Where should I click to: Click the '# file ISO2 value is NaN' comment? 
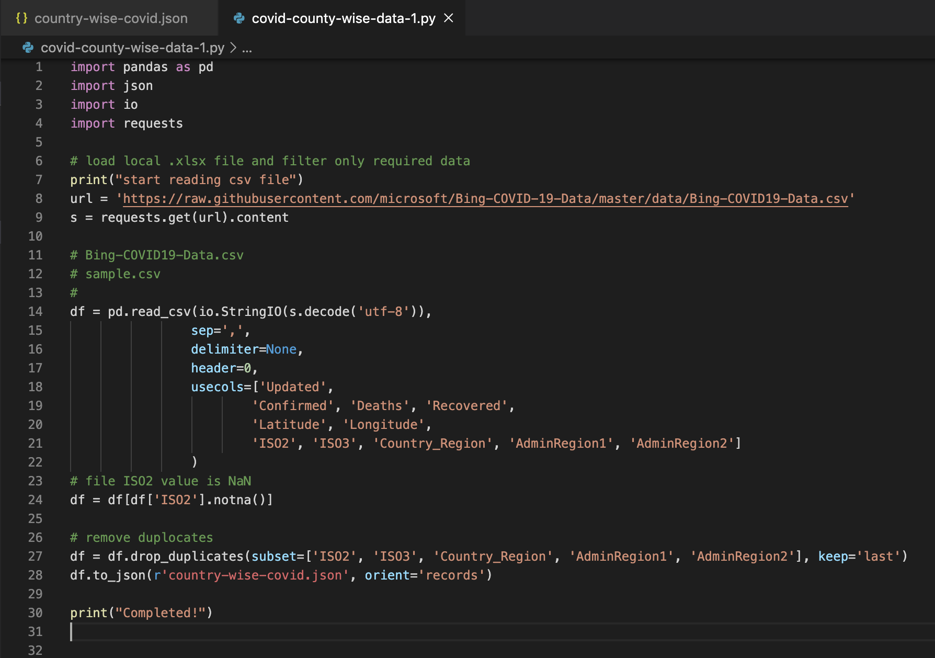[161, 481]
